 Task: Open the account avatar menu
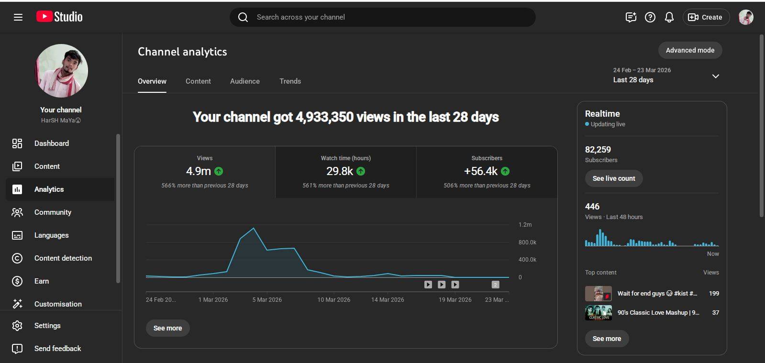pos(745,17)
